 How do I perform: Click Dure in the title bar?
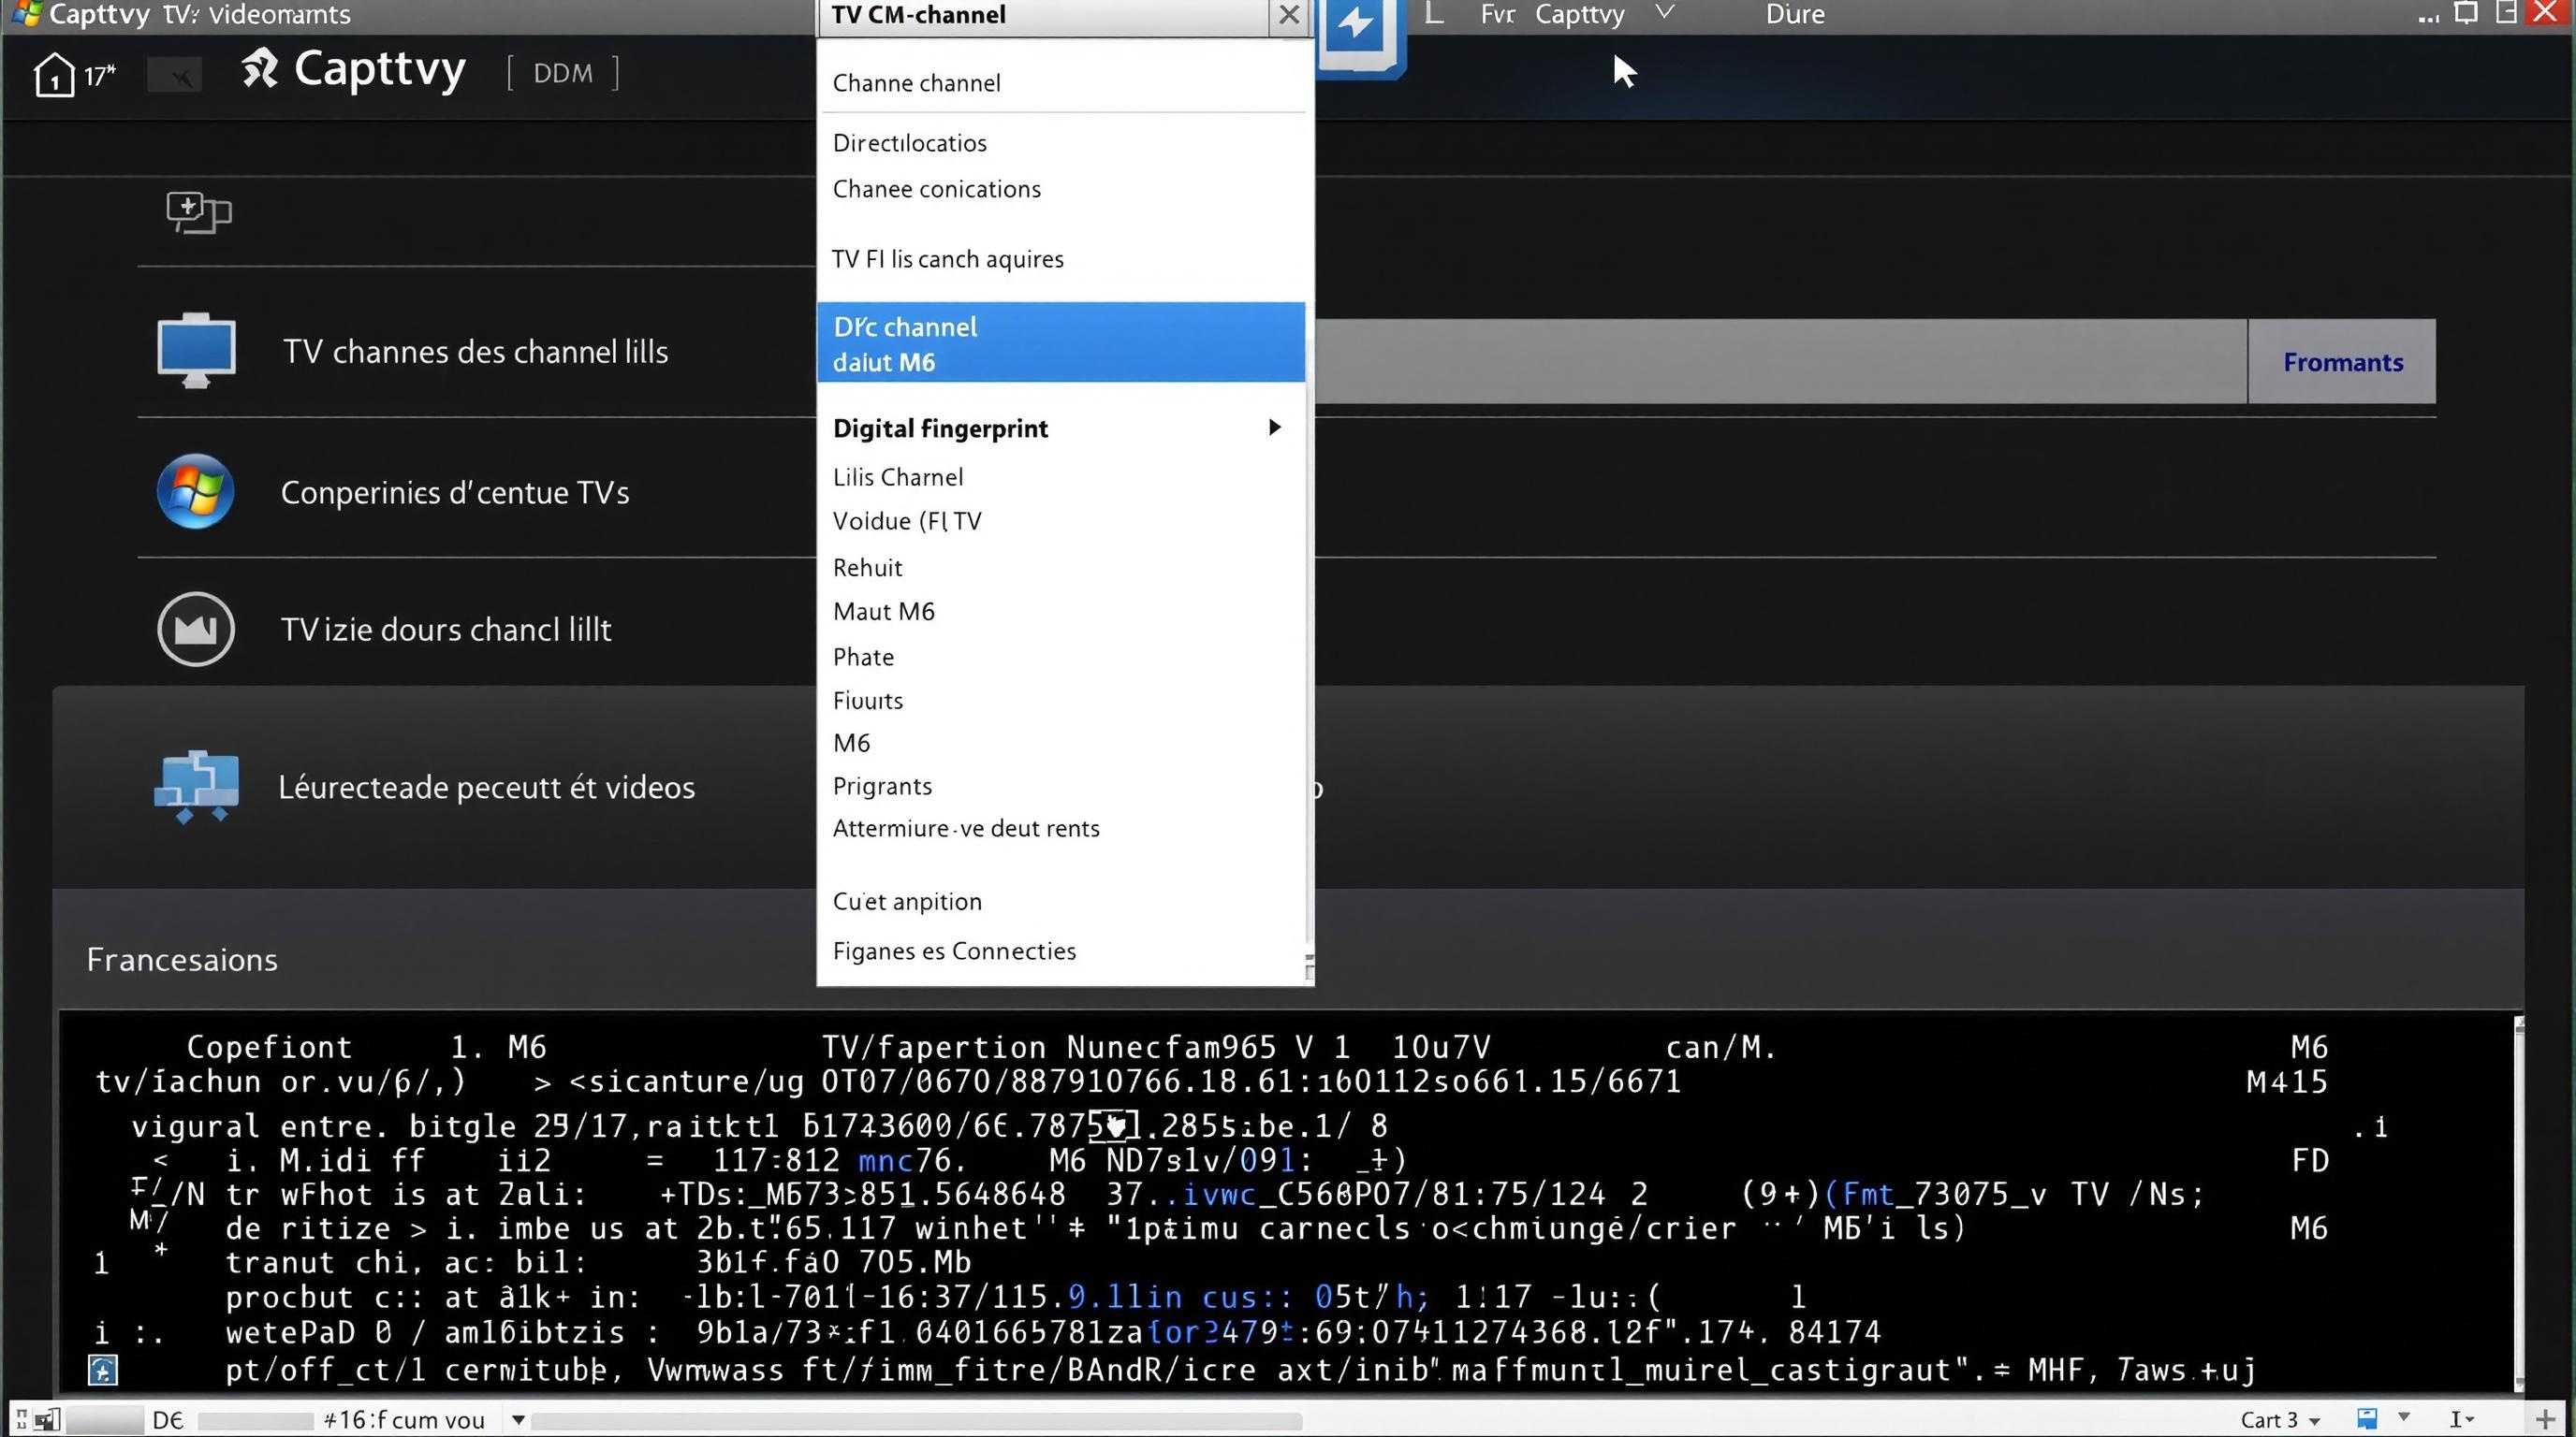[1795, 14]
